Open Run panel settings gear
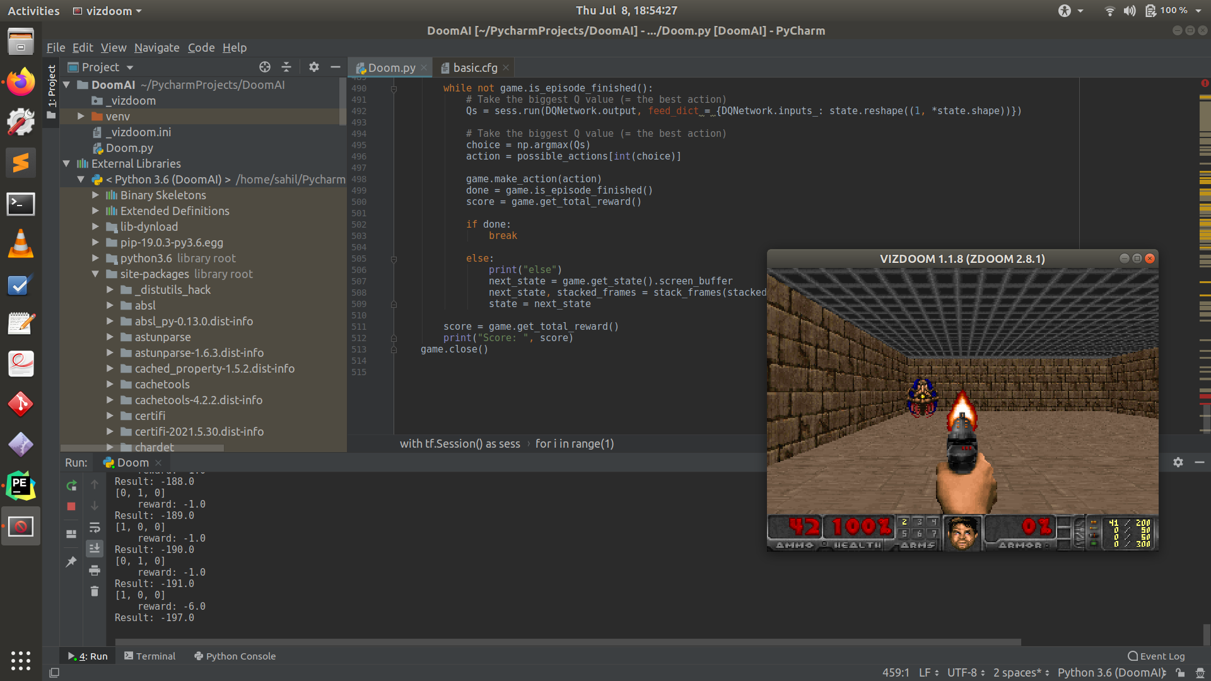The height and width of the screenshot is (681, 1211). (1178, 462)
